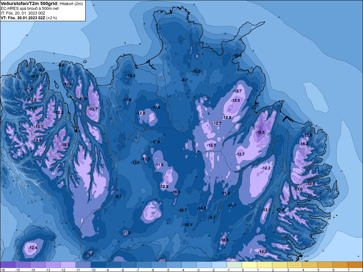Screen dimensions: 363x272
Task: Click the -14.2 temperature label
Action: pyautogui.click(x=304, y=144)
